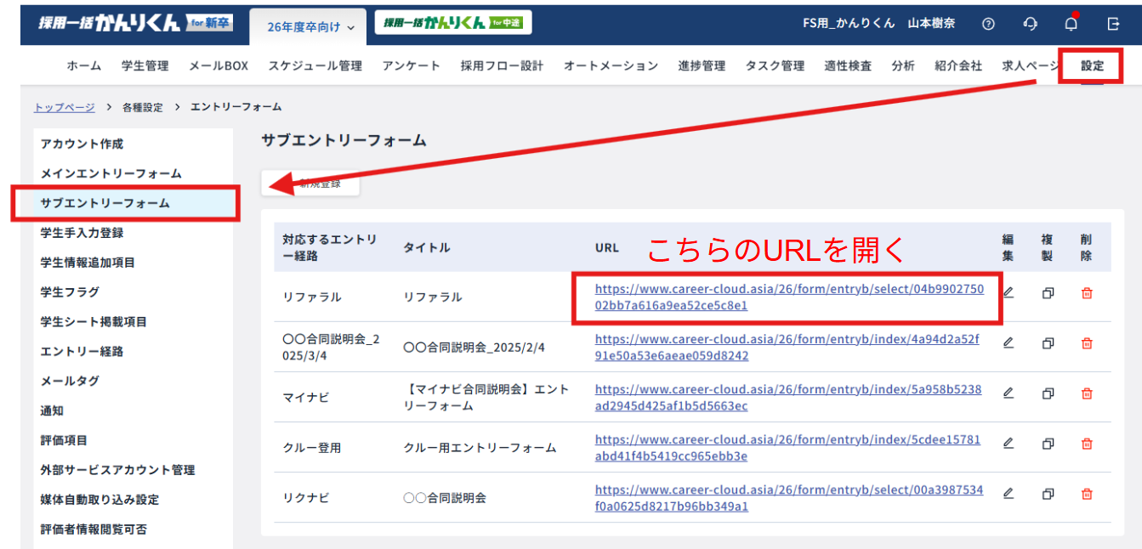This screenshot has height=549, width=1142.
Task: Click edit pencil for クルー登用 row
Action: coord(1008,444)
